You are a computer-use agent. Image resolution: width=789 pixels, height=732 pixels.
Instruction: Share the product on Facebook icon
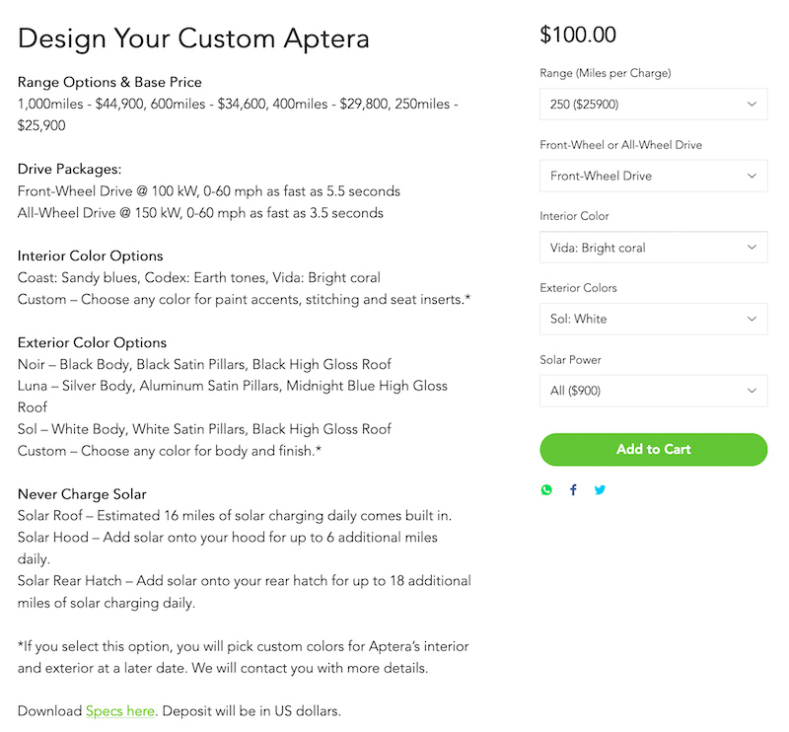click(x=573, y=490)
